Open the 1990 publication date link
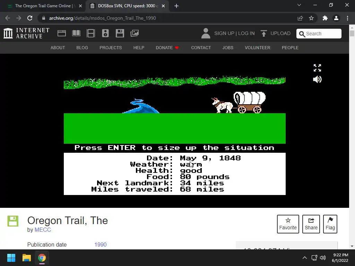This screenshot has width=355, height=266. pyautogui.click(x=100, y=245)
